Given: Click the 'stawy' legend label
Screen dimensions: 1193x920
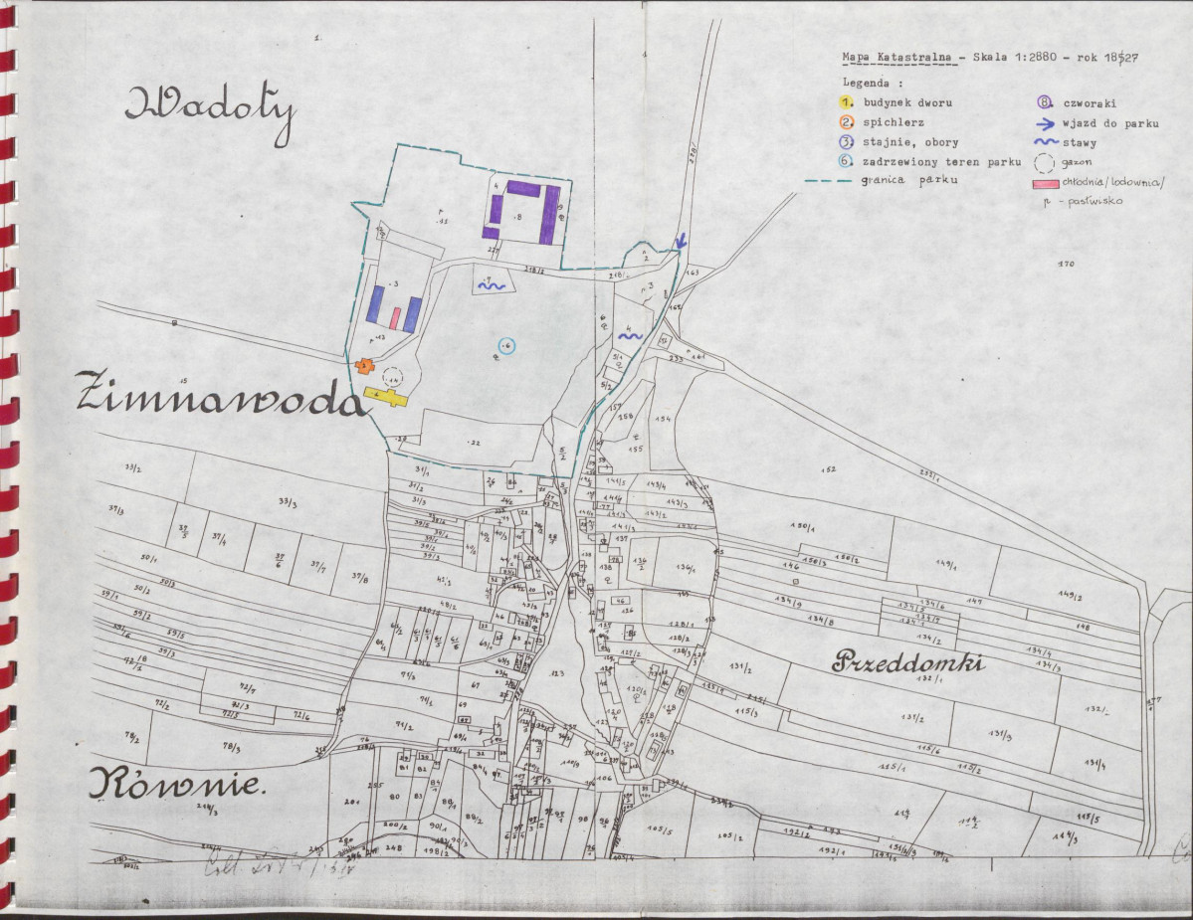Looking at the screenshot, I should click(x=1080, y=143).
